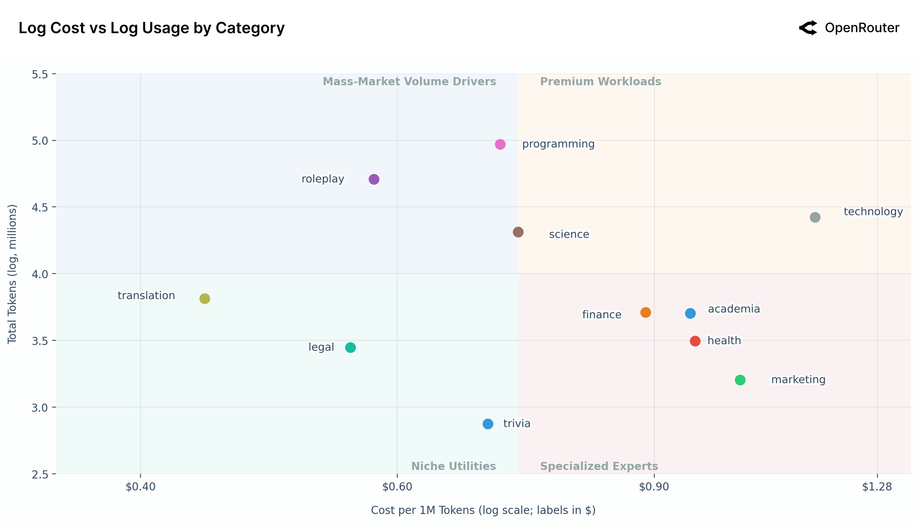Screen dimensions: 918x524
Task: Click the OpenRouter logo icon
Action: pos(808,28)
